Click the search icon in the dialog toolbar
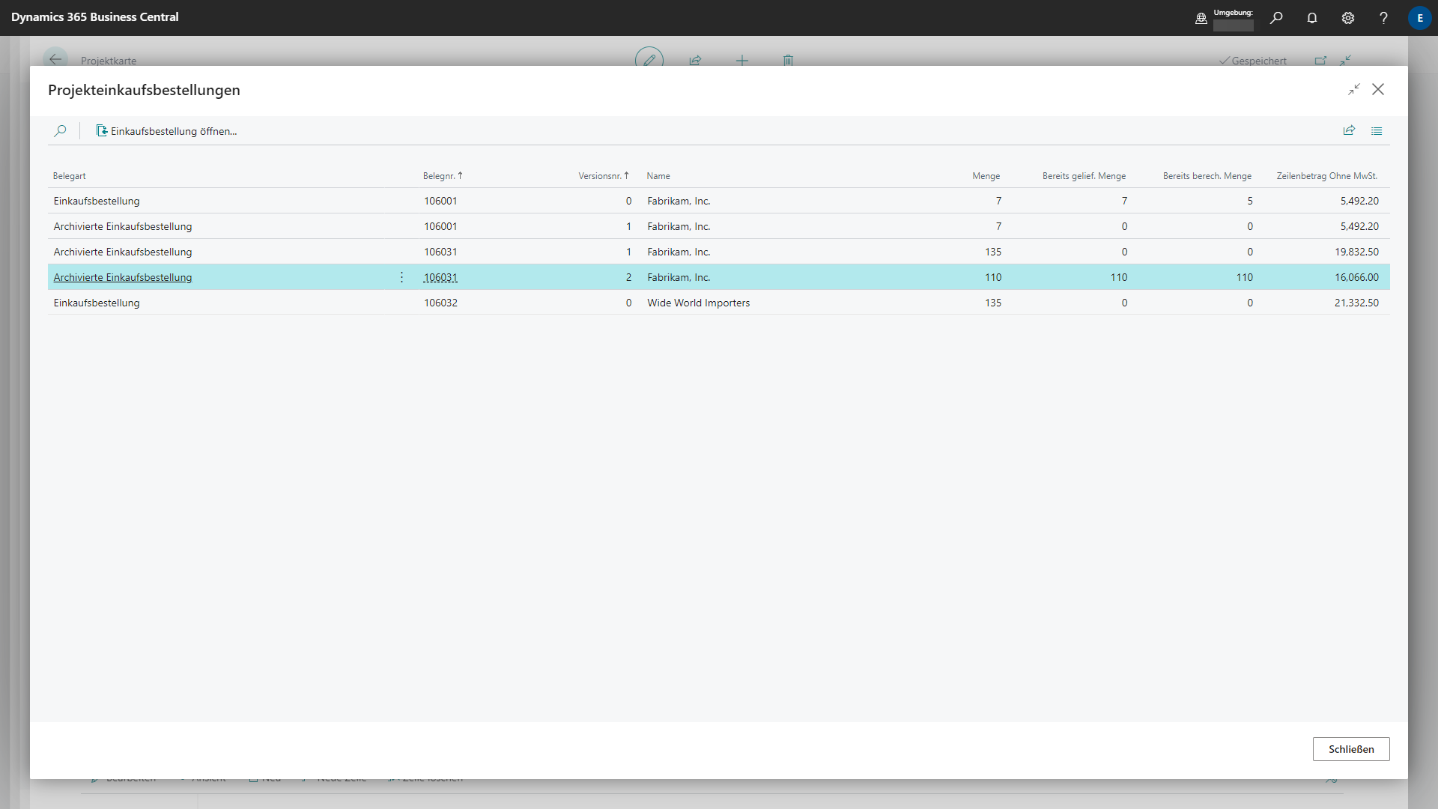This screenshot has width=1438, height=809. (60, 131)
